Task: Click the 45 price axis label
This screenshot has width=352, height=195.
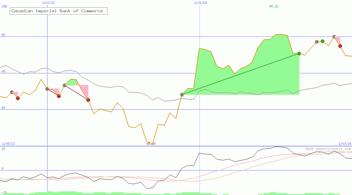Action: (x=3, y=71)
